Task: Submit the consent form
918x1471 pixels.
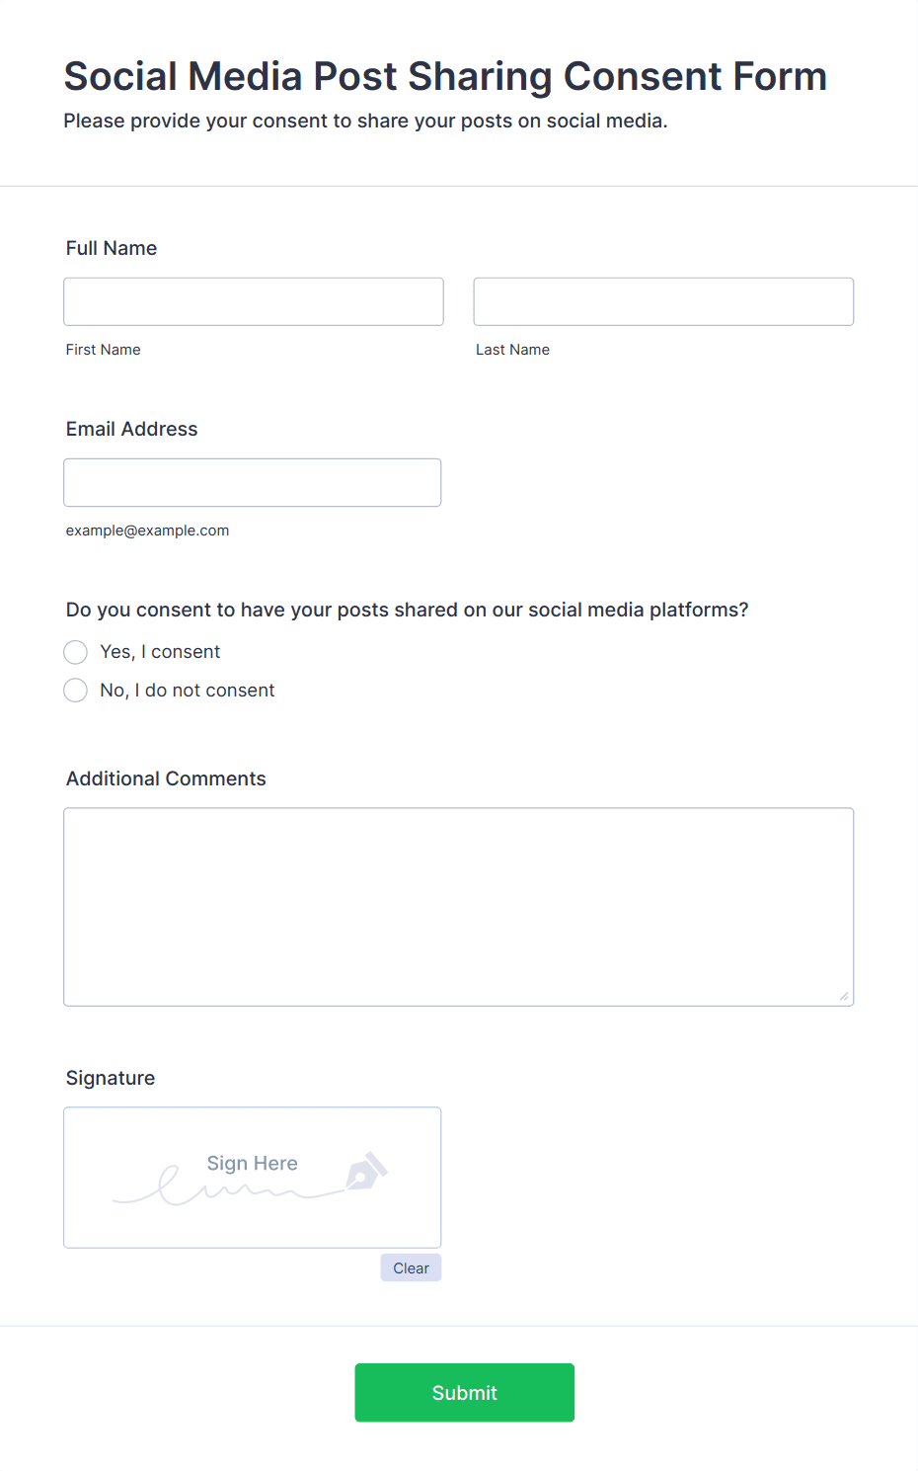Action: pyautogui.click(x=465, y=1393)
